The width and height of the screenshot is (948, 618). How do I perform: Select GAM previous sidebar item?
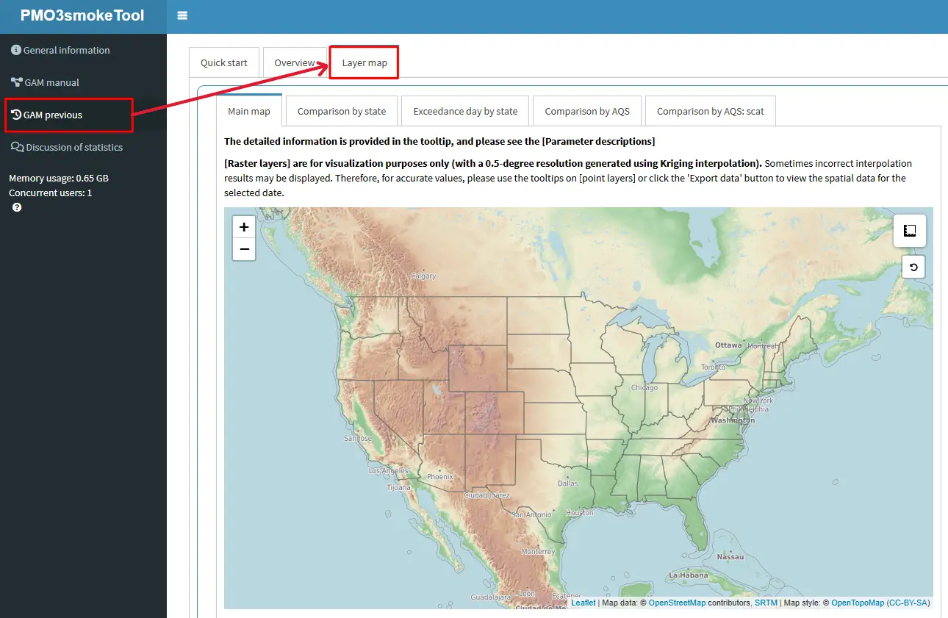tap(53, 115)
